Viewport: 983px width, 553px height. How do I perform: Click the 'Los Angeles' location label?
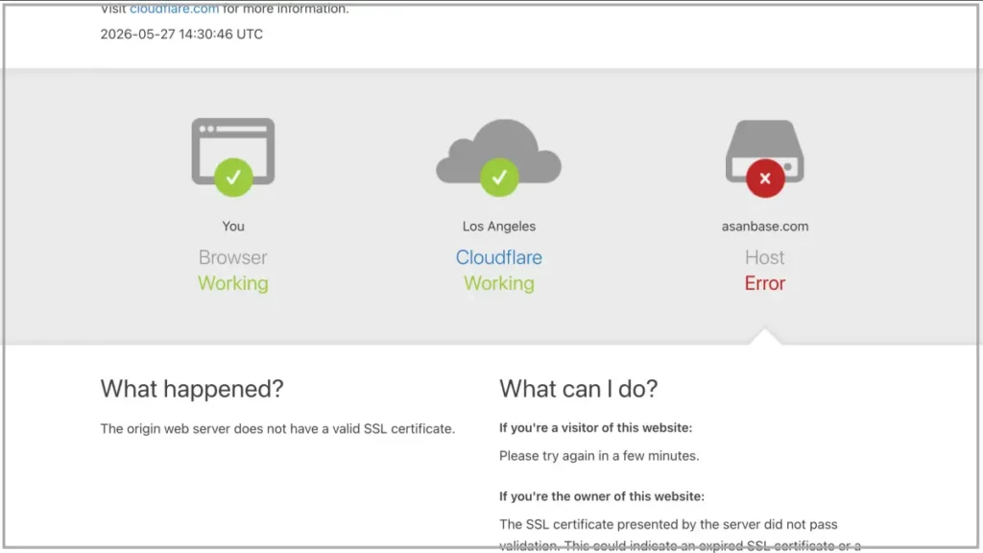[x=499, y=227]
